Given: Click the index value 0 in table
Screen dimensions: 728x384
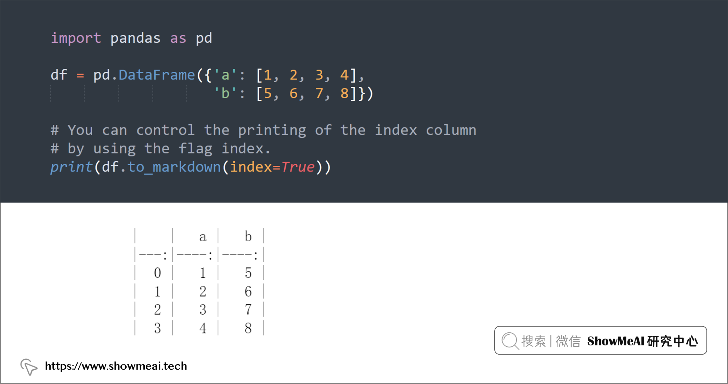Looking at the screenshot, I should pos(157,273).
